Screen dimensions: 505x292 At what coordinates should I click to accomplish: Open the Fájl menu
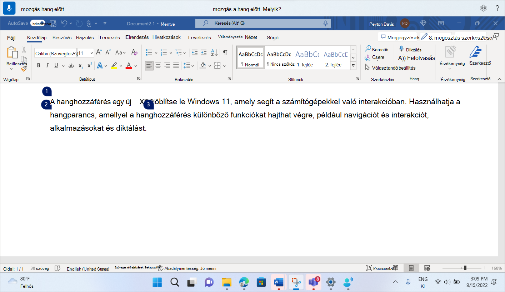(x=11, y=37)
